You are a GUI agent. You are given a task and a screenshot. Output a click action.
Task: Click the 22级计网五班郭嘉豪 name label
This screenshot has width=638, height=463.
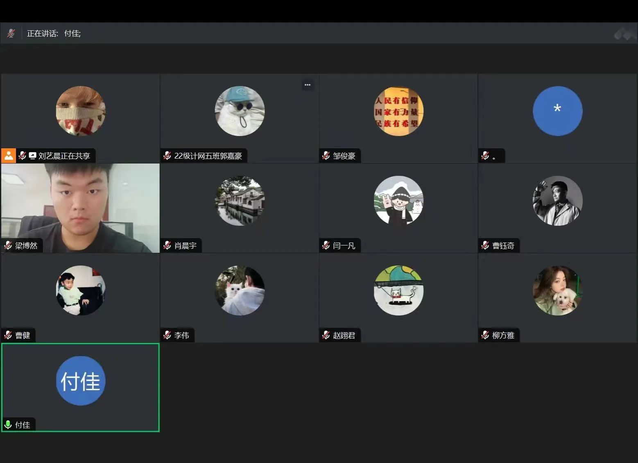tap(208, 156)
